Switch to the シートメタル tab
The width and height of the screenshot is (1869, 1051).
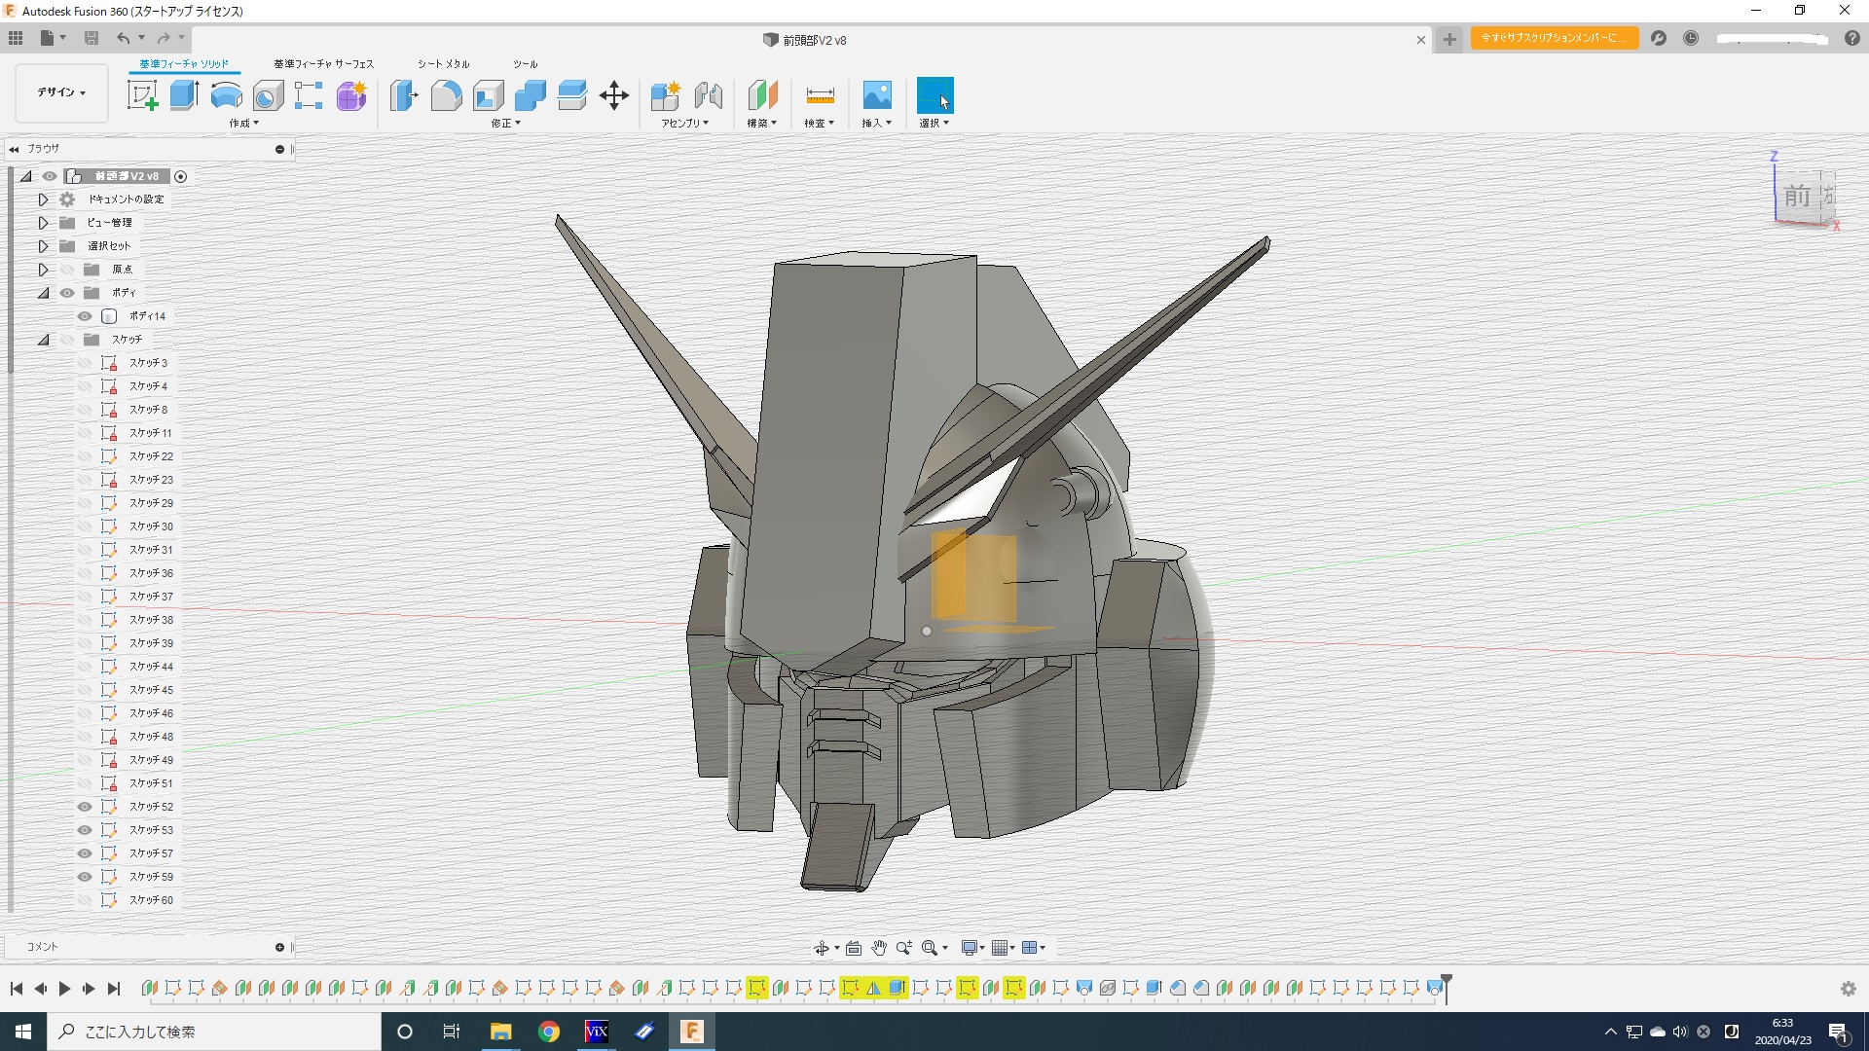443,64
